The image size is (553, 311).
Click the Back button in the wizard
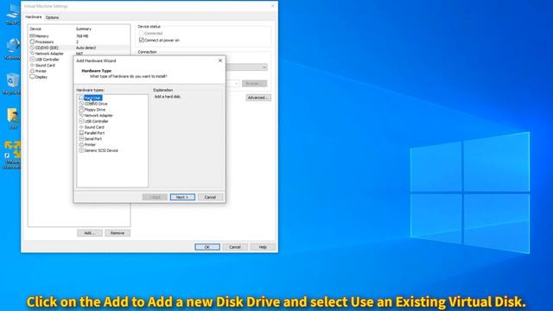click(x=155, y=197)
